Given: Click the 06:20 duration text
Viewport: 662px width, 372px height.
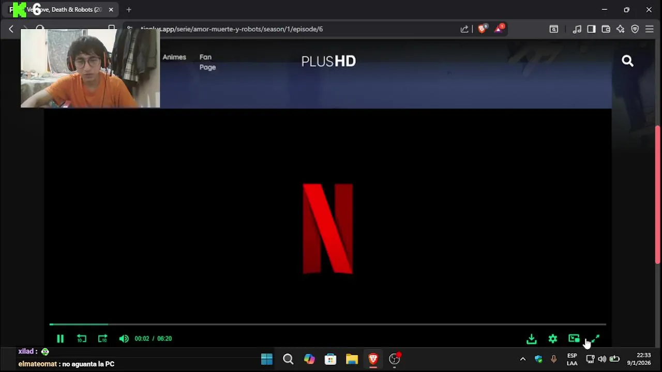Looking at the screenshot, I should [x=164, y=338].
